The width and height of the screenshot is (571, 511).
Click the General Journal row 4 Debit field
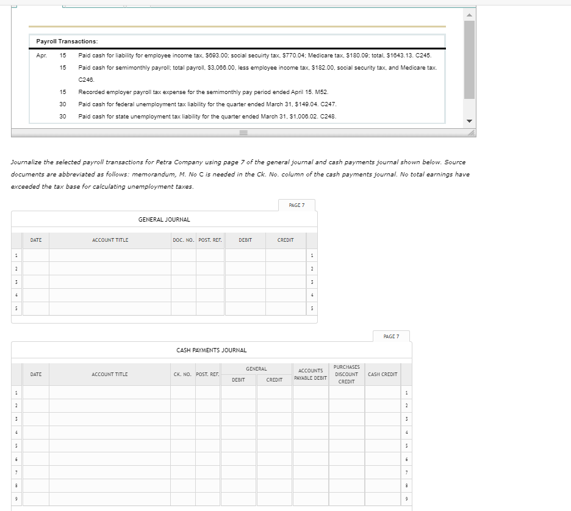pos(245,295)
